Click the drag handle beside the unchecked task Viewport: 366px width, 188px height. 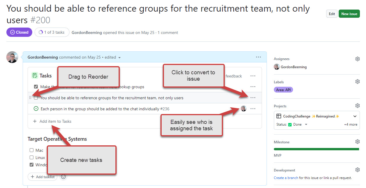click(x=30, y=98)
